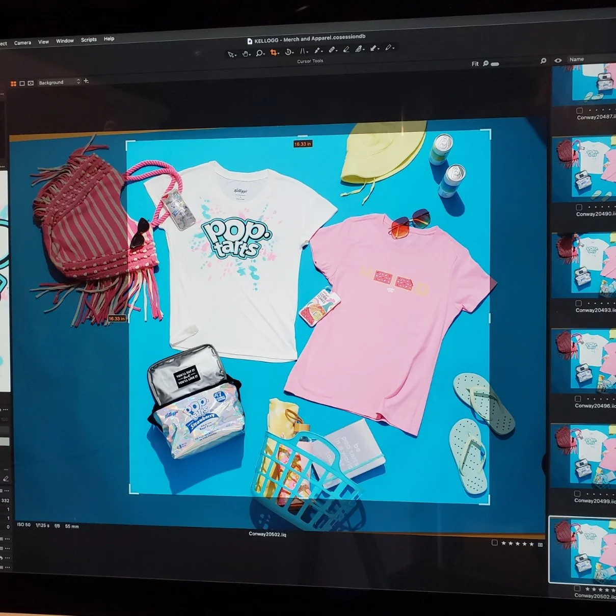
Task: Click the viewer zoom magnifier next to Fit
Action: pos(486,64)
